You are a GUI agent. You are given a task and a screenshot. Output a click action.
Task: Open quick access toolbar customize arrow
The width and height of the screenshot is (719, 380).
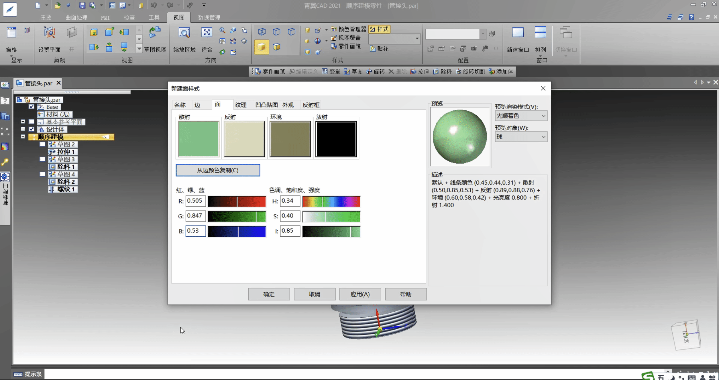tap(204, 5)
